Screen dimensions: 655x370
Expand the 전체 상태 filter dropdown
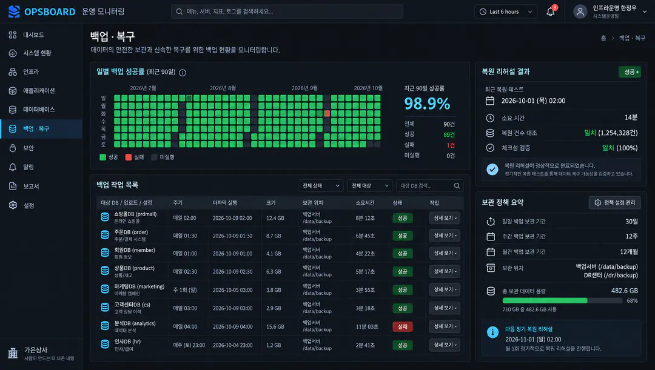tap(321, 186)
